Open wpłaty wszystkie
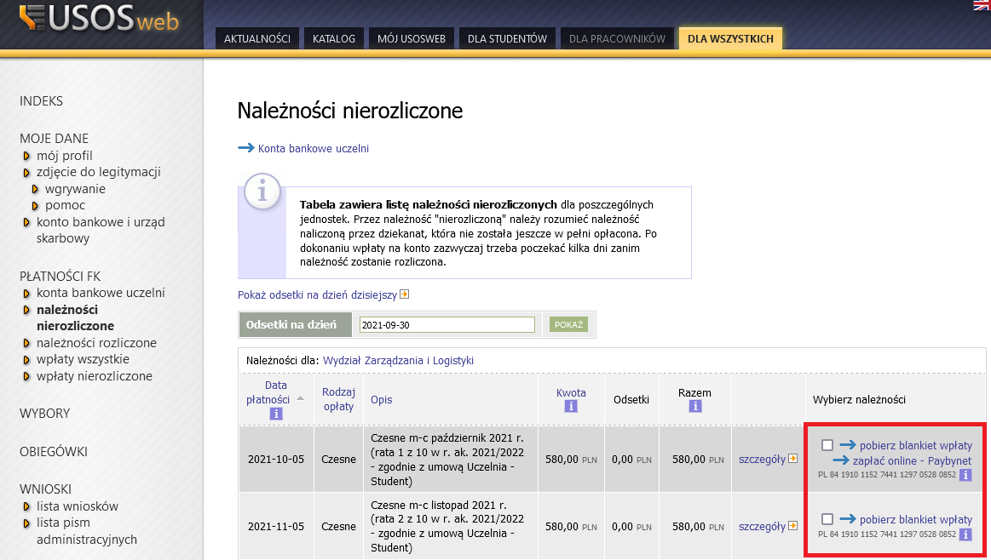Screen dimensions: 991x560 point(83,359)
